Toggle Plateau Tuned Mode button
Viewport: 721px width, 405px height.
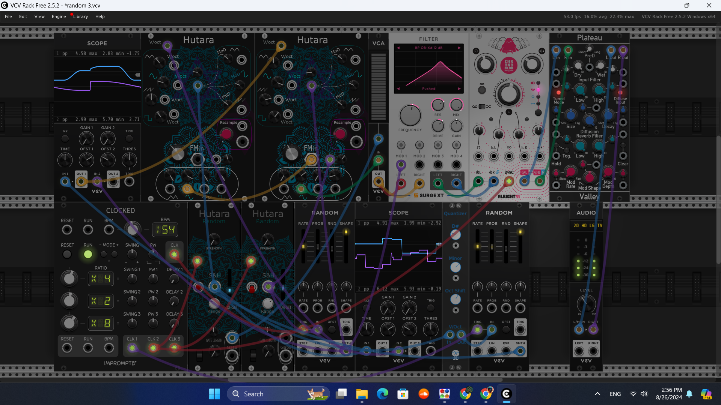[558, 92]
